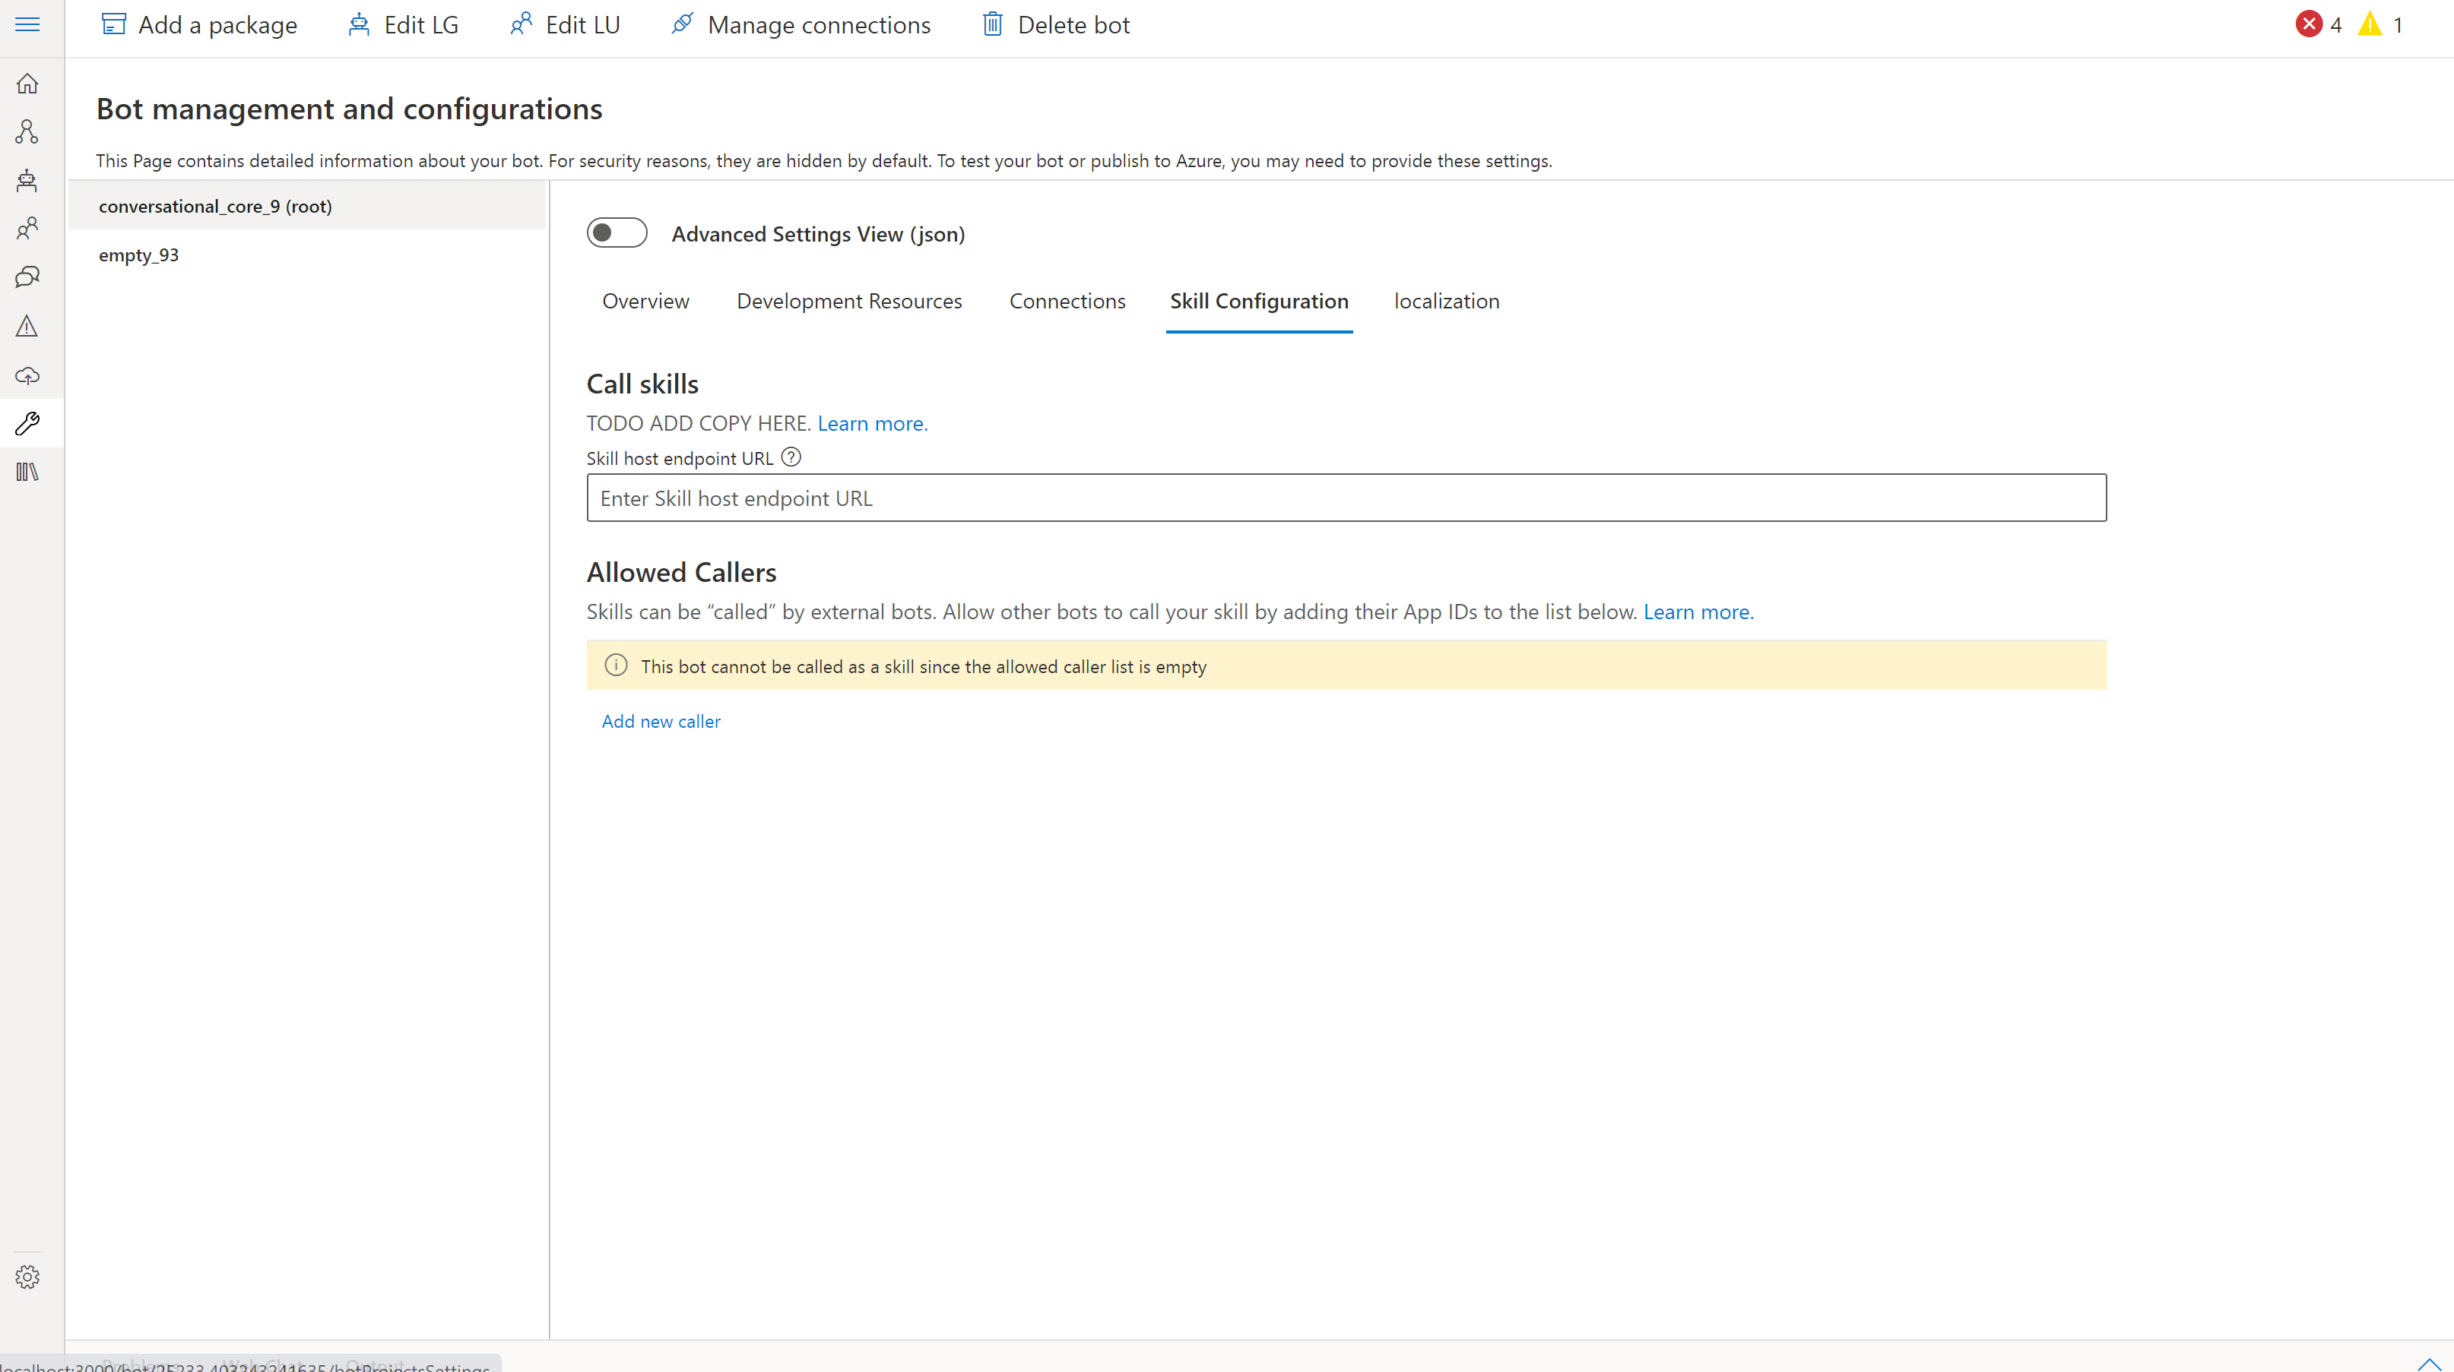Screen dimensions: 2454x1372
Task: Open bot responses page in sidebar
Action: [27, 180]
